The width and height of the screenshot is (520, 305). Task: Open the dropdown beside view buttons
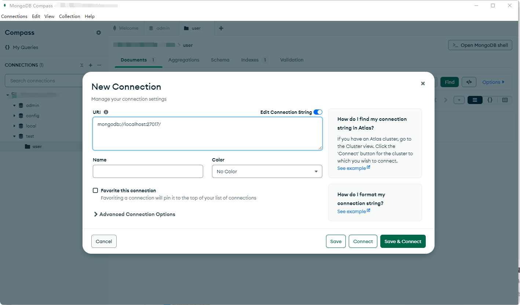[459, 100]
